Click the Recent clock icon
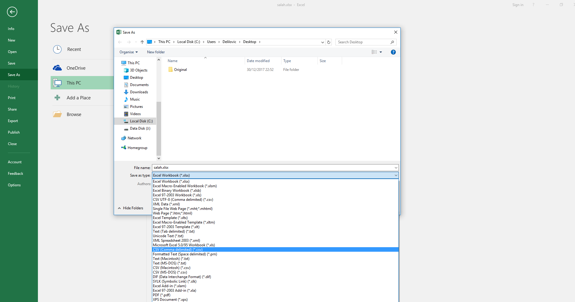 point(57,49)
